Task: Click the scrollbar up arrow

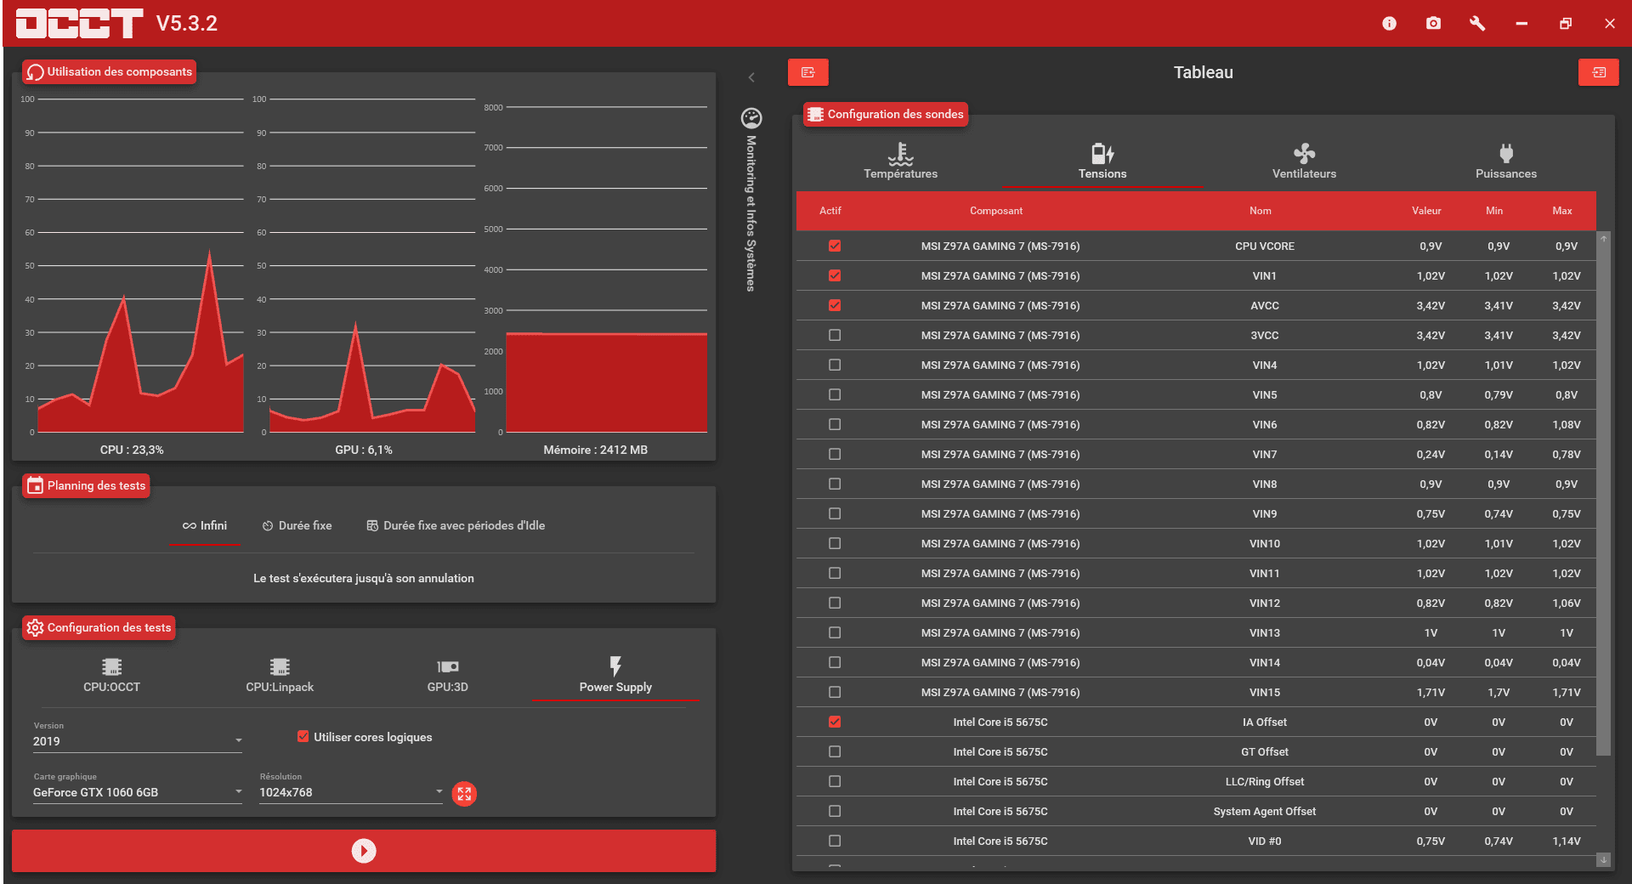Action: (1603, 239)
